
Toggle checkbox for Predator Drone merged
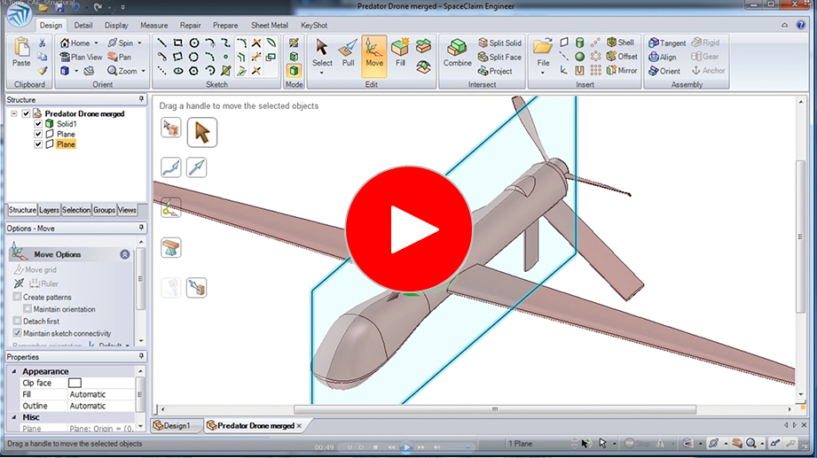[x=26, y=113]
